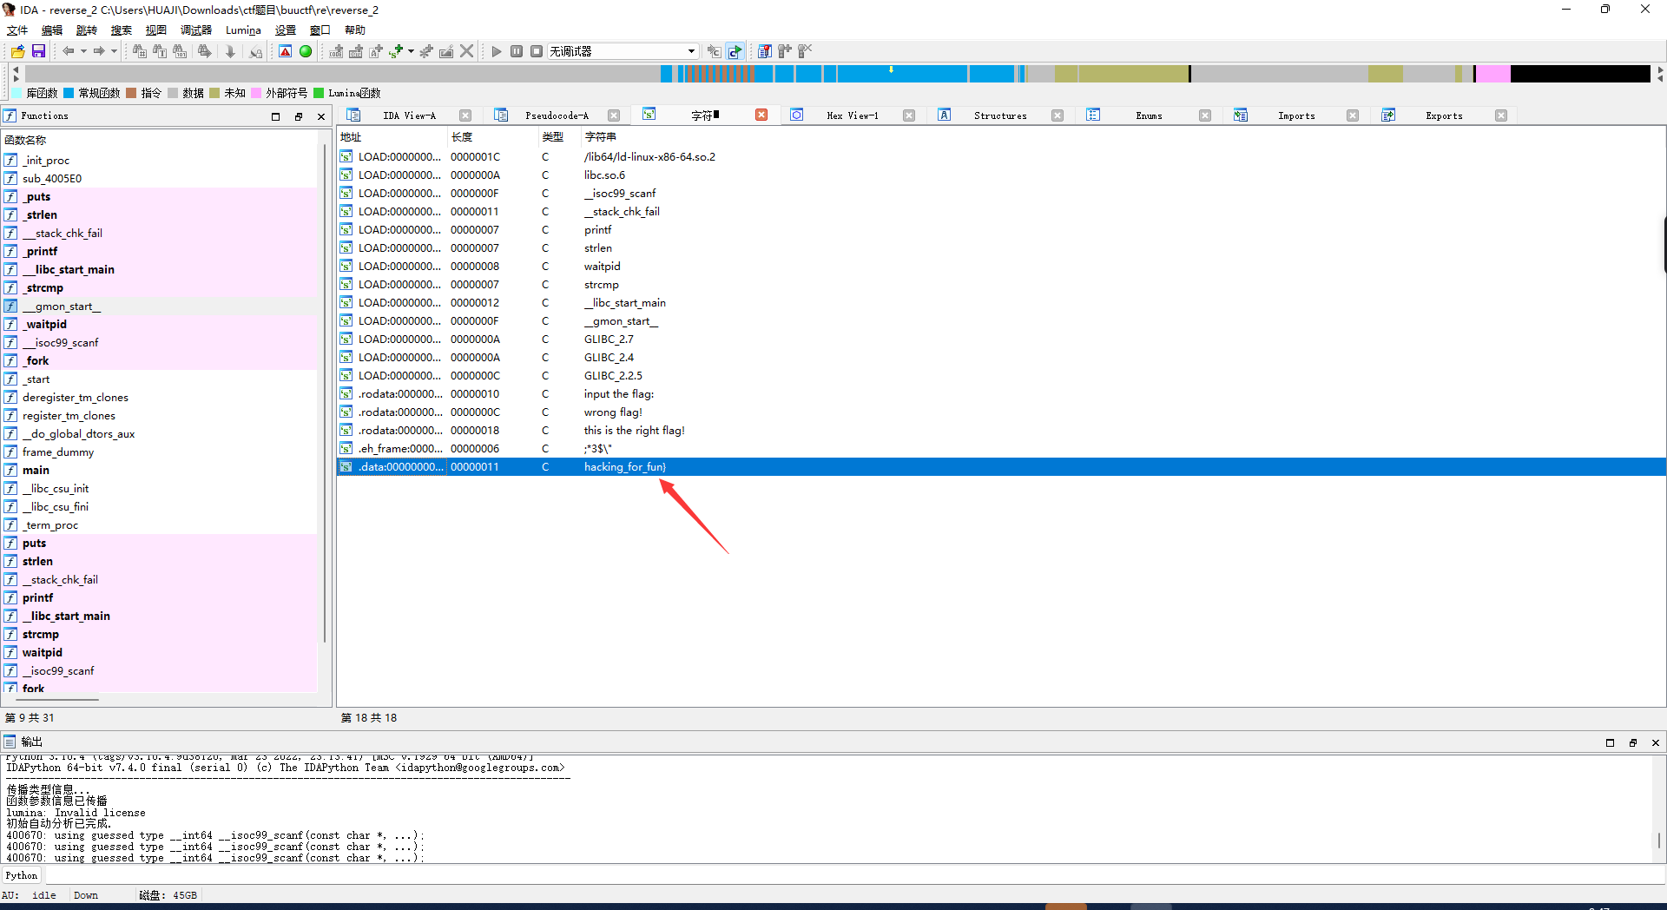
Task: Select the _fork function in Functions list
Action: pyautogui.click(x=161, y=360)
